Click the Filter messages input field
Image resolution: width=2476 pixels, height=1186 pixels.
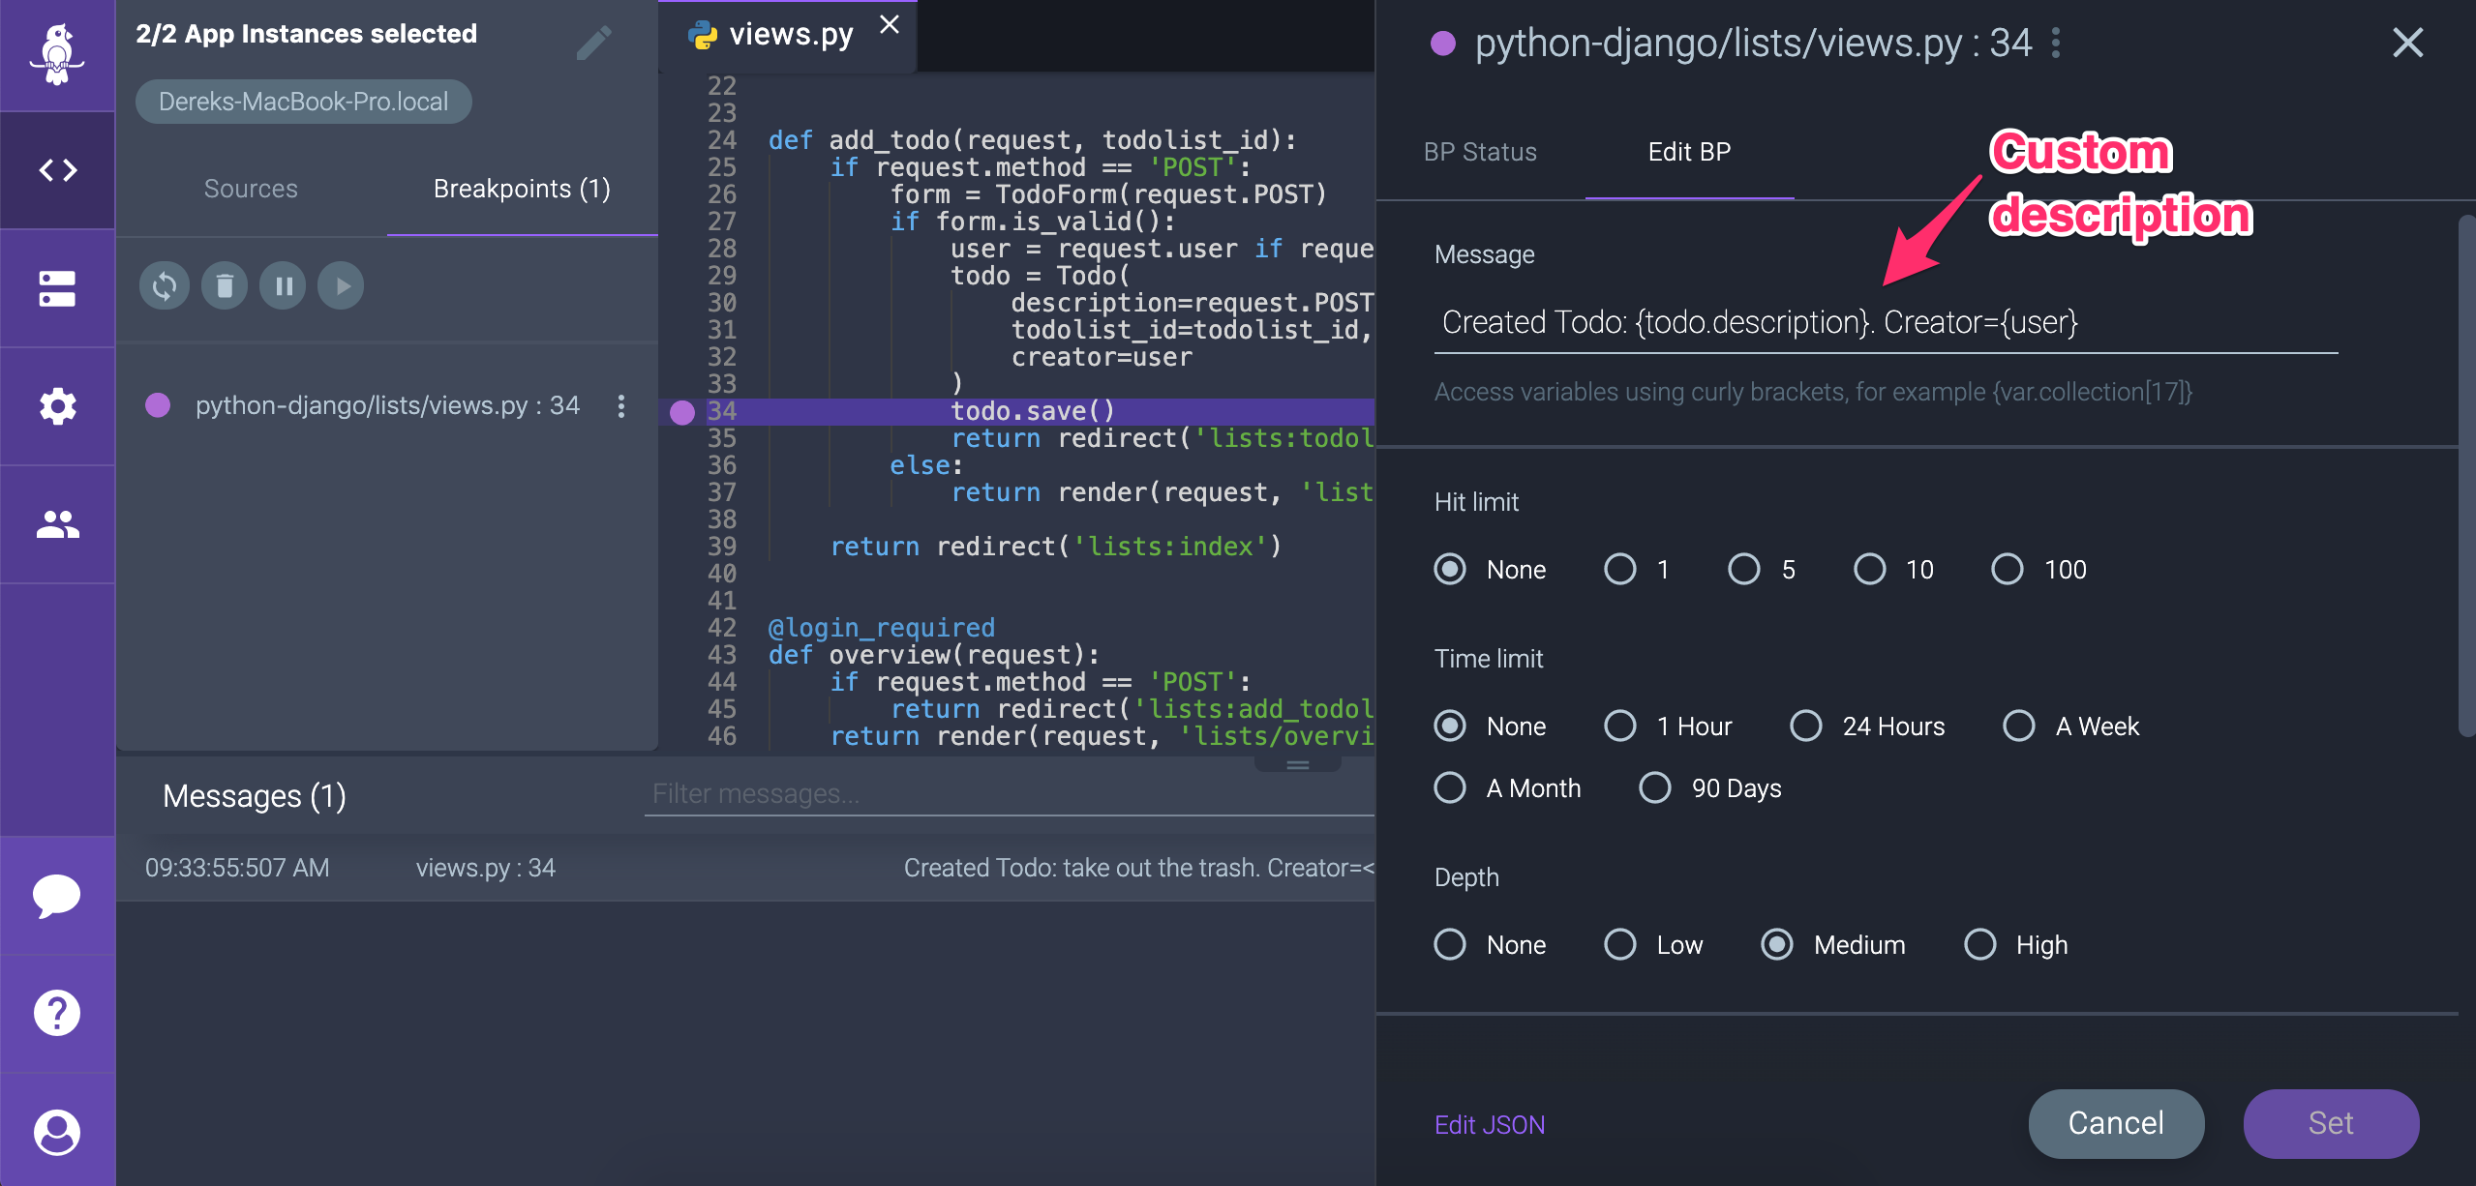pos(1007,794)
